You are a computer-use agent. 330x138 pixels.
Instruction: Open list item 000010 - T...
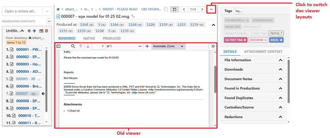pyautogui.click(x=29, y=116)
